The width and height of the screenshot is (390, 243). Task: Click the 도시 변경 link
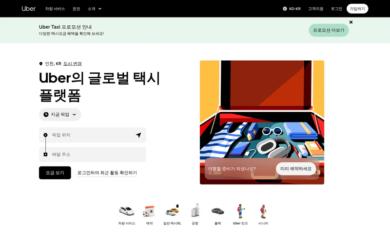72,64
